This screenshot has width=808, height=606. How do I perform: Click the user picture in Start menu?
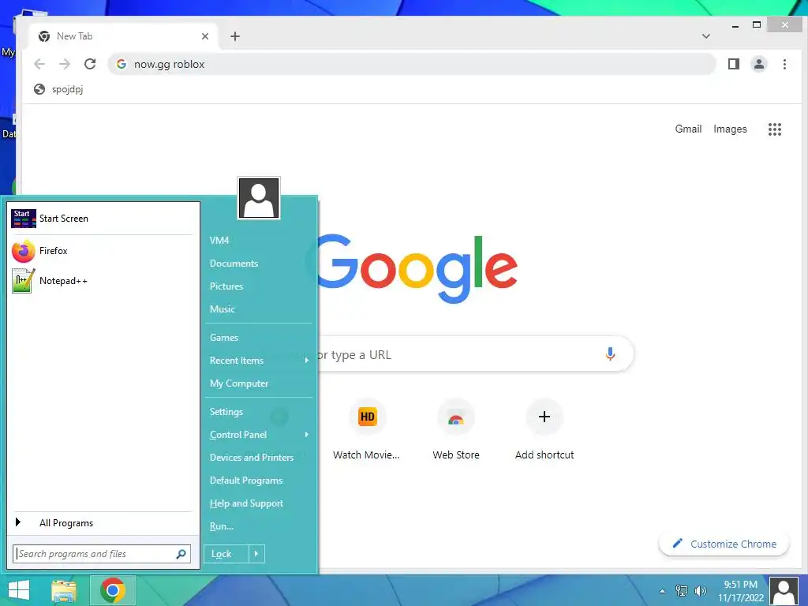(259, 198)
